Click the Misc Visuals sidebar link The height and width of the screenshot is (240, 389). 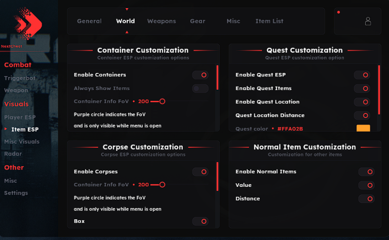coord(22,142)
